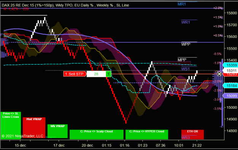Screen dimensions: 238x150
Task: Select the order quantity box showing 28
Action: click(x=96, y=74)
